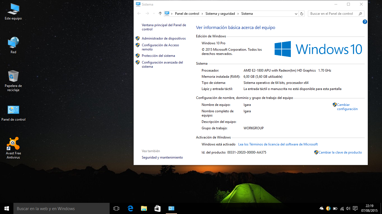Open the network Wi-Fi tray icon

coord(342,208)
